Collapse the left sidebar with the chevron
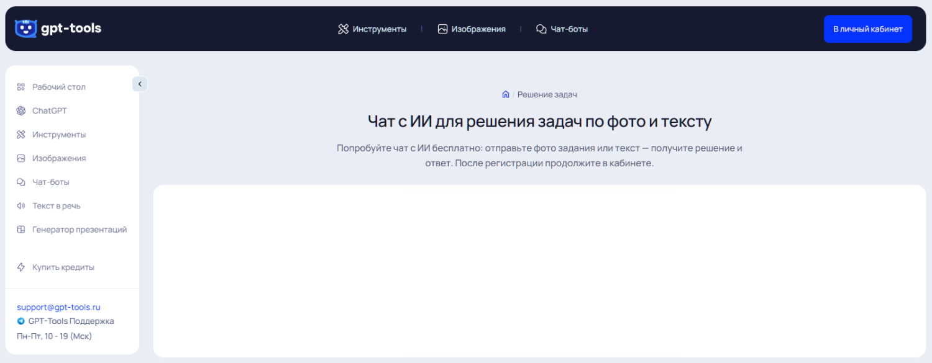Screen dimensions: 932x363 [x=140, y=83]
